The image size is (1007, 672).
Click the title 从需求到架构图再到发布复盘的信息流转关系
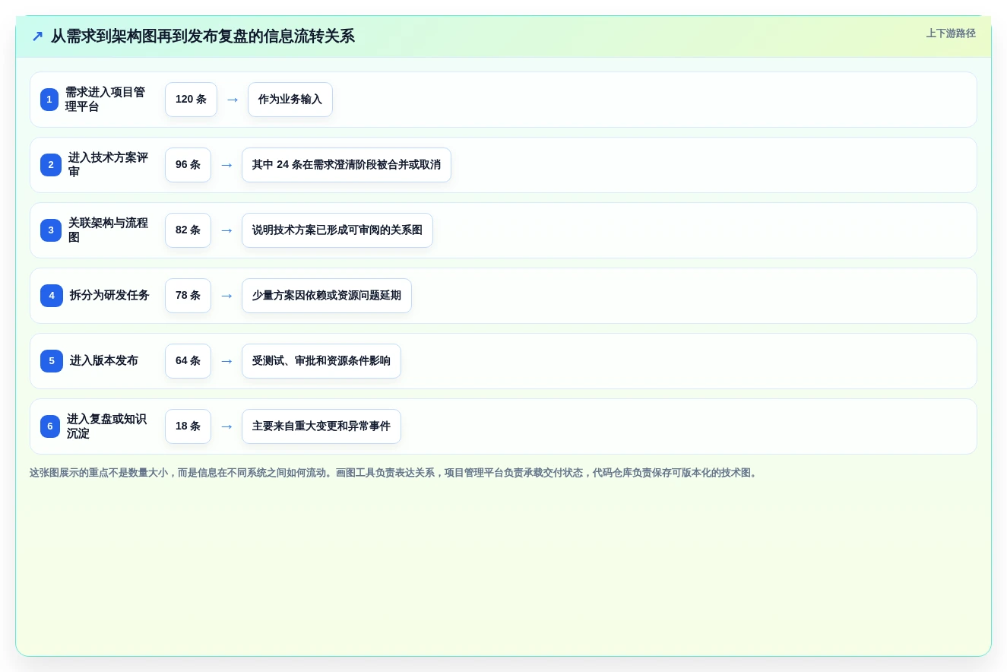tap(203, 36)
